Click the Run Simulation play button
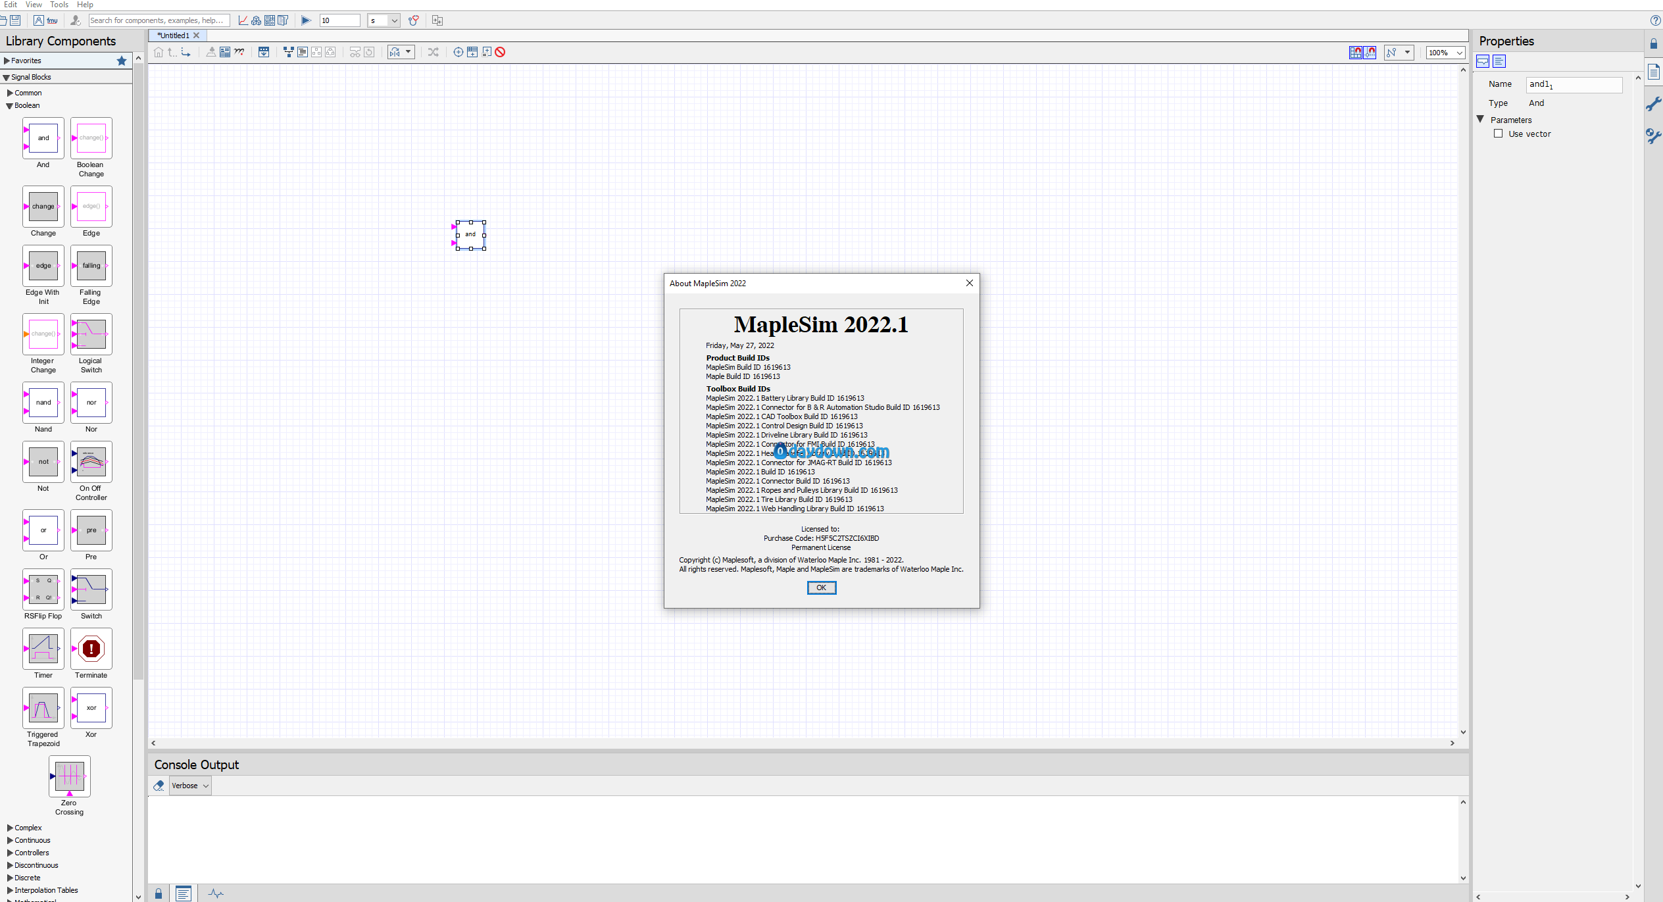Screen dimensions: 1663x902 pyautogui.click(x=306, y=20)
